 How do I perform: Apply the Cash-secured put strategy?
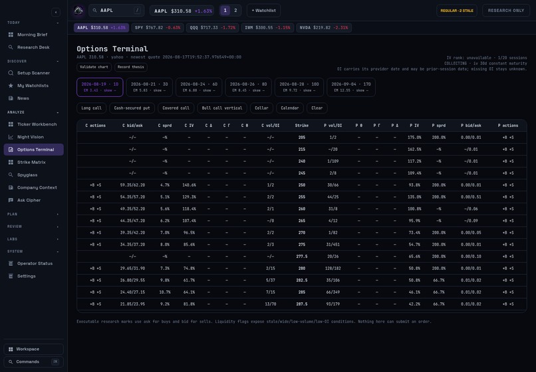132,108
